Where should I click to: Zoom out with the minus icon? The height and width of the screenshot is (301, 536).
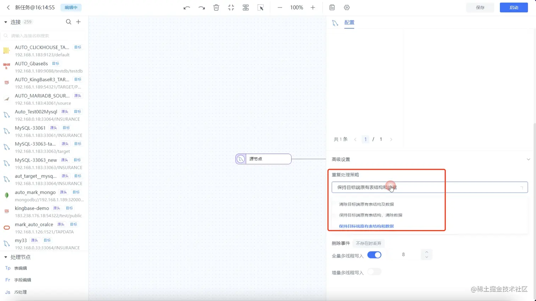[280, 7]
